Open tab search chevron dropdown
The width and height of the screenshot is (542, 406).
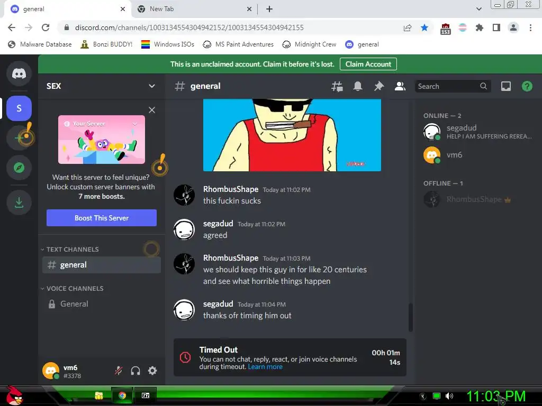tap(478, 9)
